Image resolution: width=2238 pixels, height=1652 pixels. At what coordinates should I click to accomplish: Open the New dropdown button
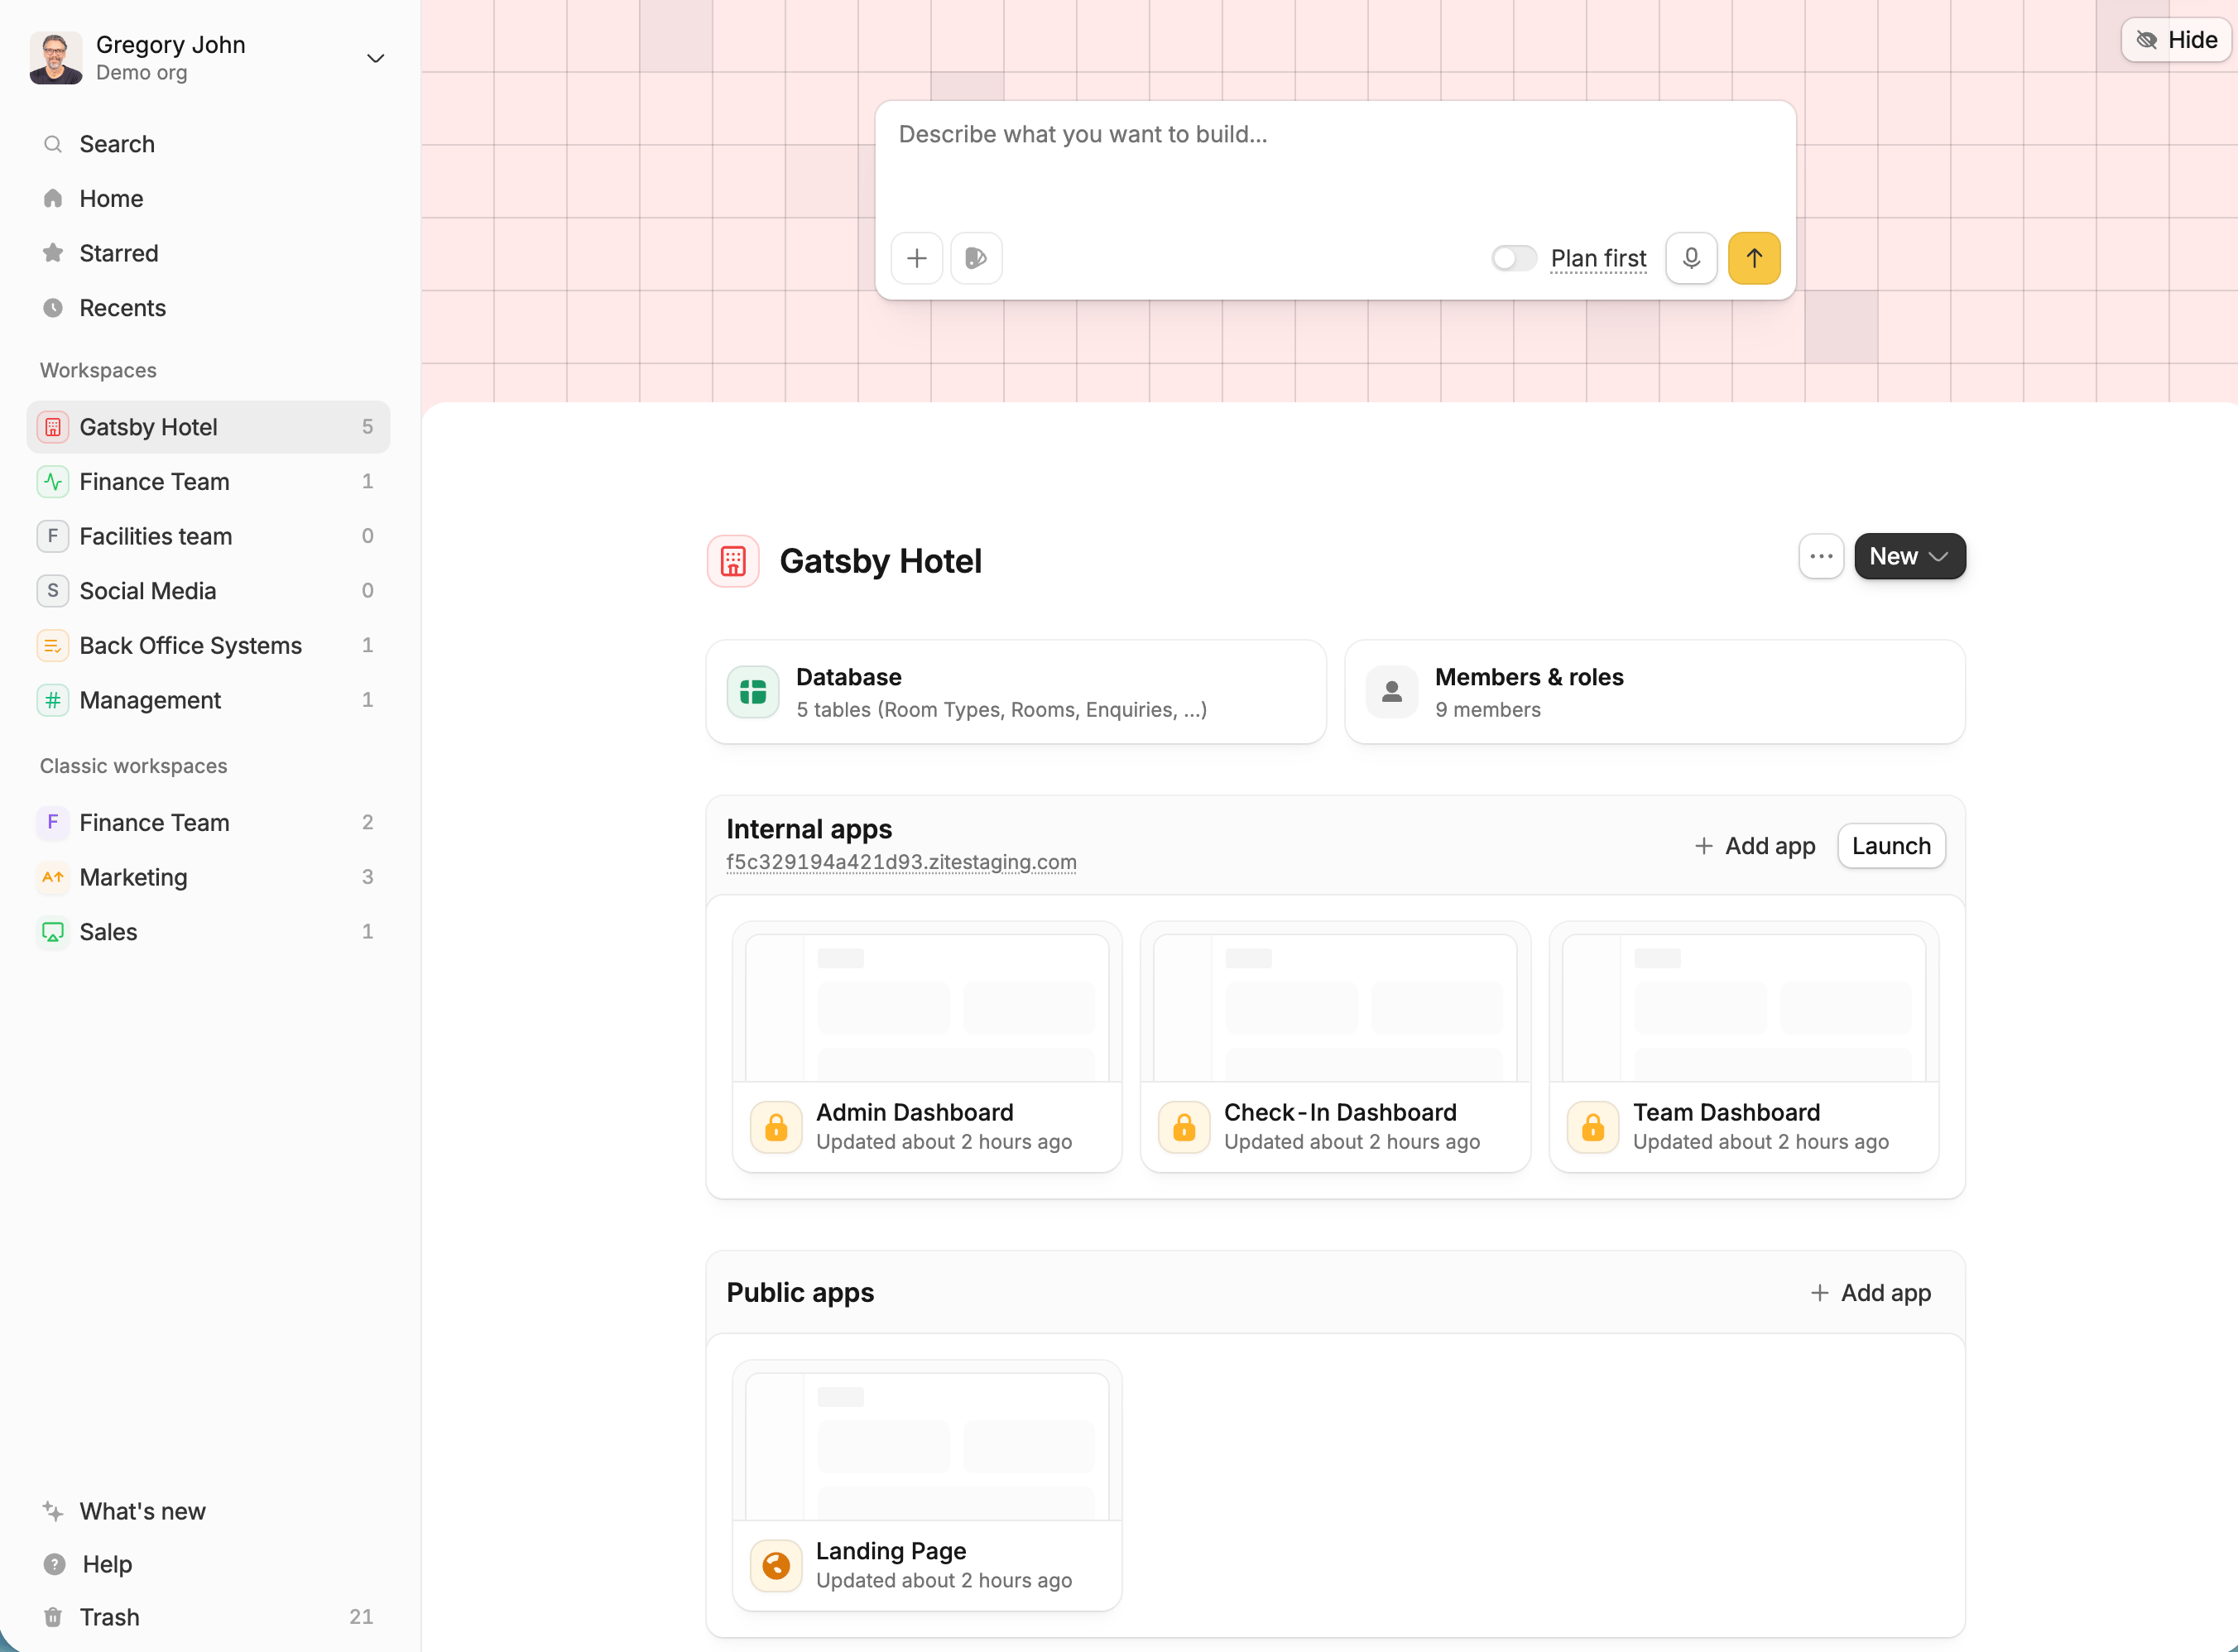click(x=1910, y=556)
